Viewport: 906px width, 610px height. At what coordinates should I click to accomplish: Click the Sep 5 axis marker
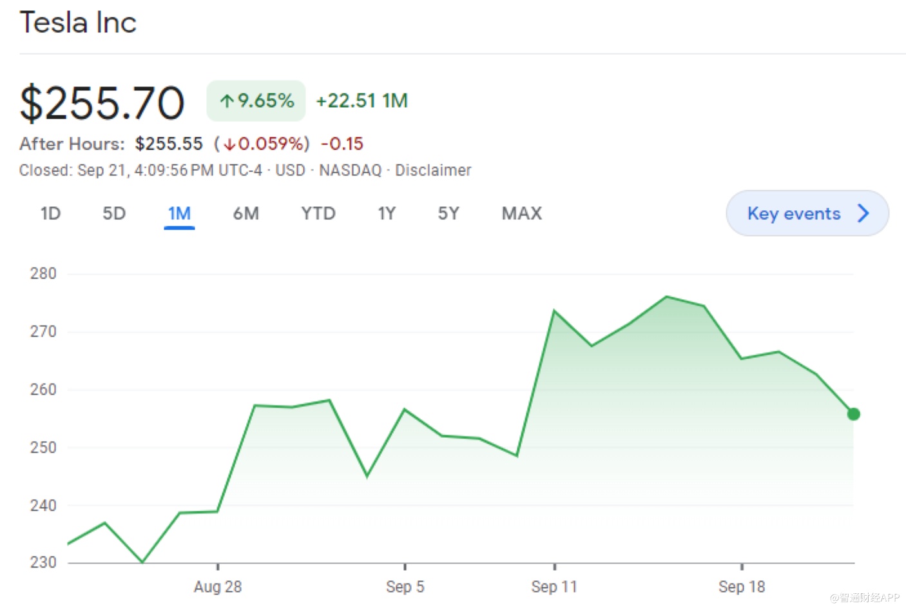(405, 586)
